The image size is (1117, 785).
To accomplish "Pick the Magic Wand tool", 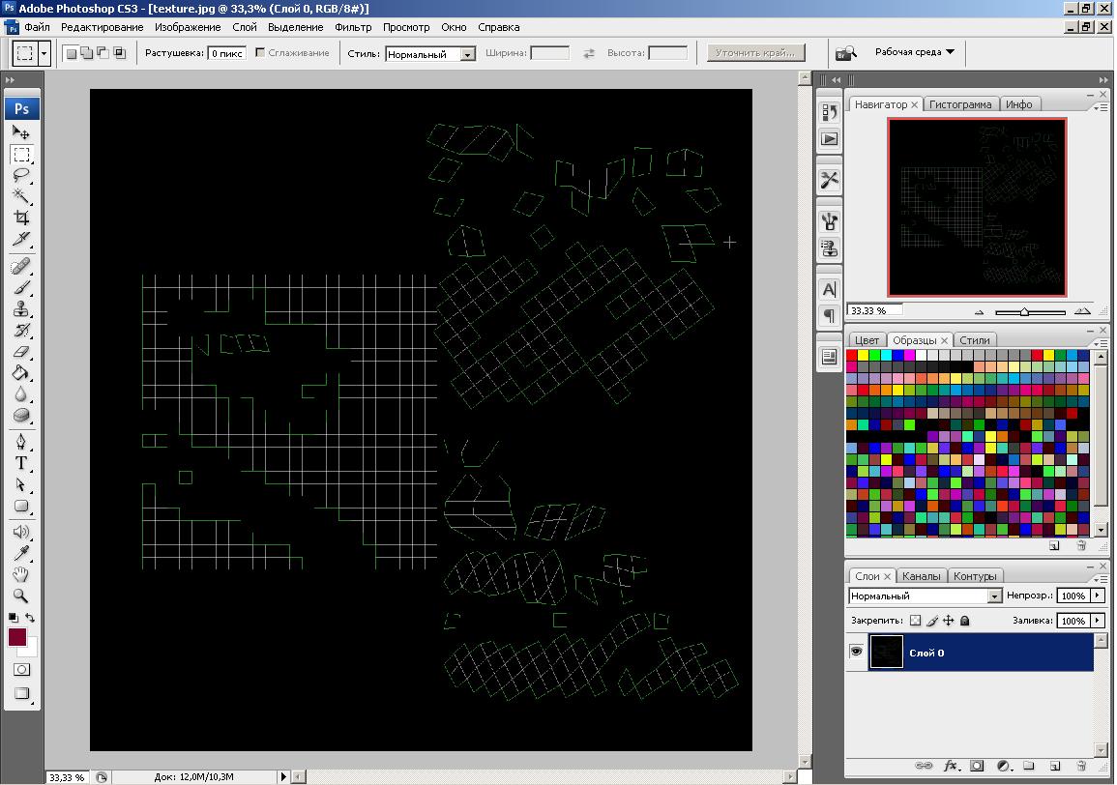I will 20,196.
